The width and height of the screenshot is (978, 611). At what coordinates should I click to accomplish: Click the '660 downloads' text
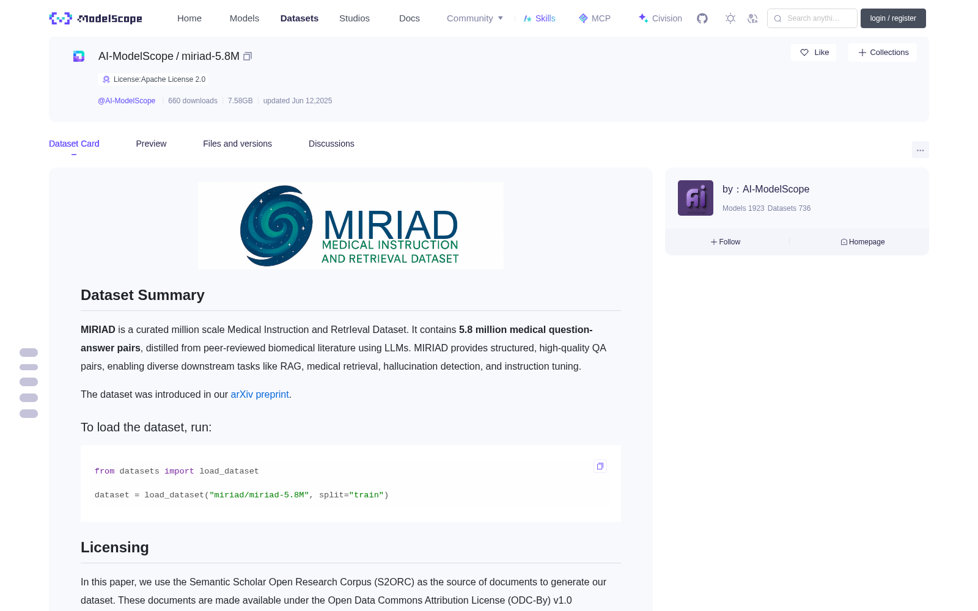193,101
